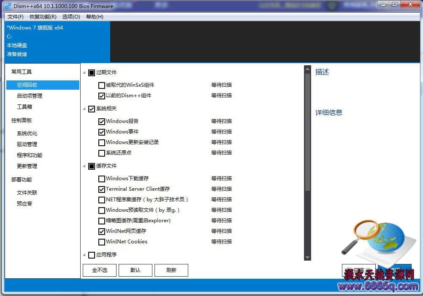The image size is (423, 296).
Task: Click 等待扫描 status for 系统还原点
Action: point(222,153)
